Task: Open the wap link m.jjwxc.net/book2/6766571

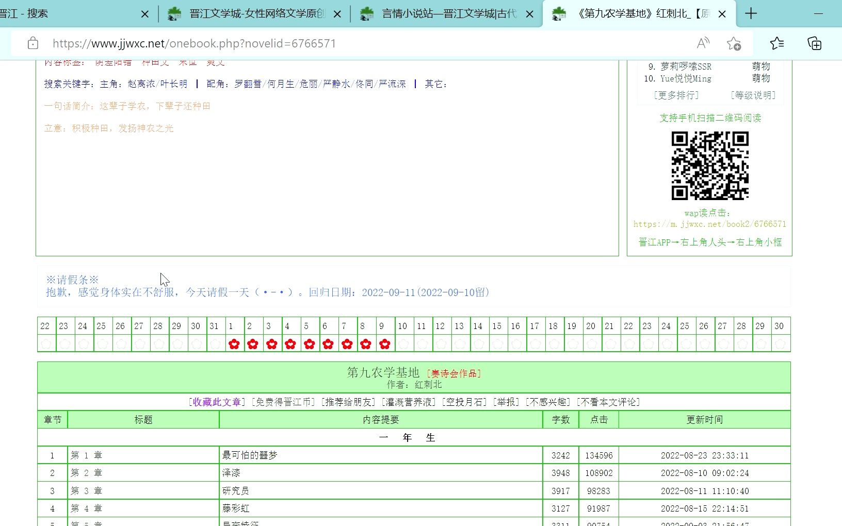Action: [x=710, y=224]
